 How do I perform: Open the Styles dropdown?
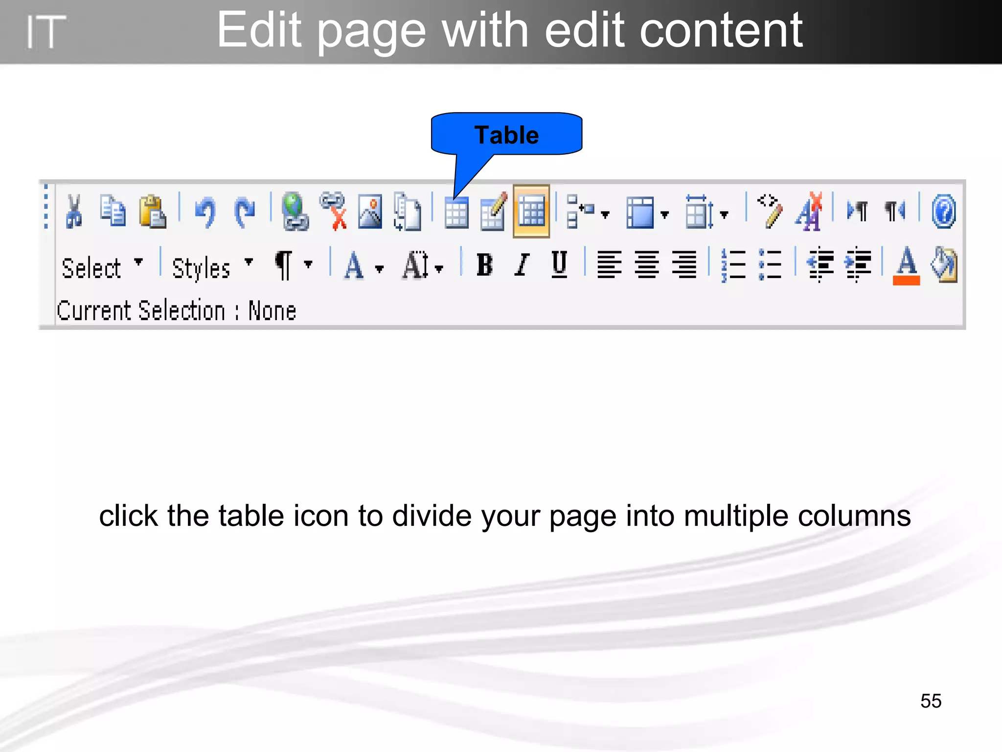(212, 268)
